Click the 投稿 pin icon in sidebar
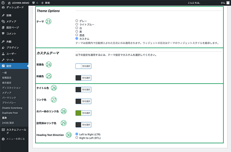Viewport: 231px width, 152px height. tap(3, 15)
